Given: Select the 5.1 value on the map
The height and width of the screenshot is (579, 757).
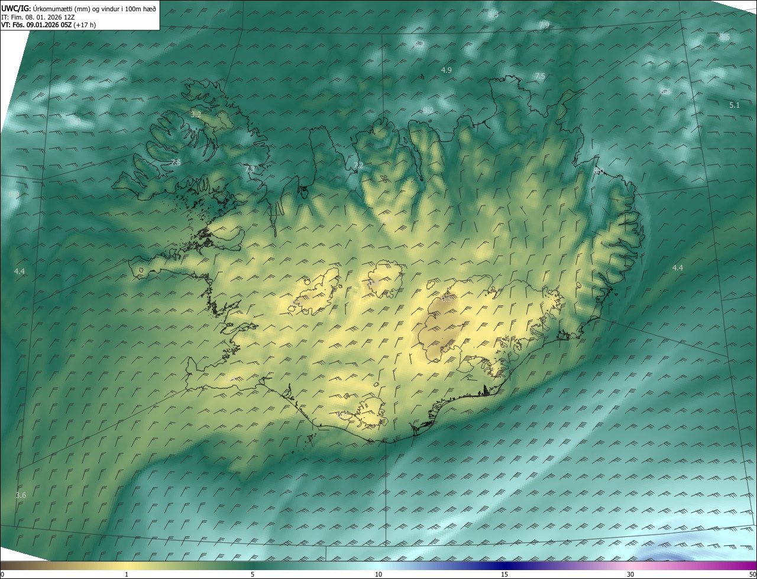Looking at the screenshot, I should pyautogui.click(x=735, y=105).
